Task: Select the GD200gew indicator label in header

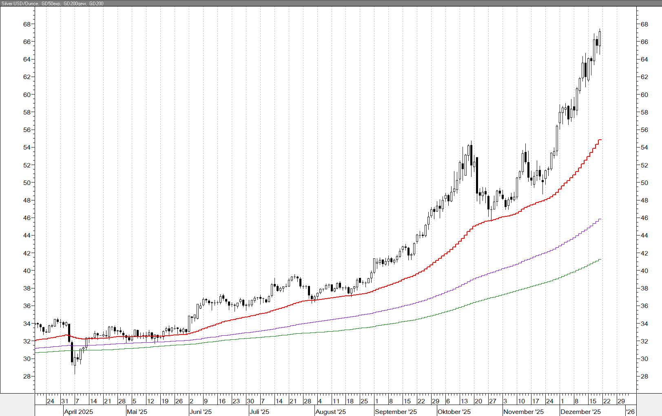Action: click(x=75, y=3)
